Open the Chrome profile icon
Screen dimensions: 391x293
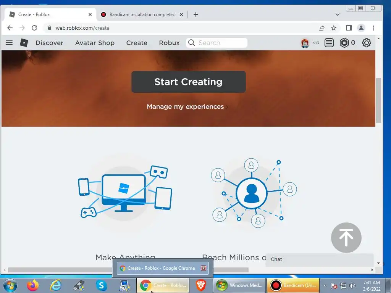pyautogui.click(x=361, y=28)
